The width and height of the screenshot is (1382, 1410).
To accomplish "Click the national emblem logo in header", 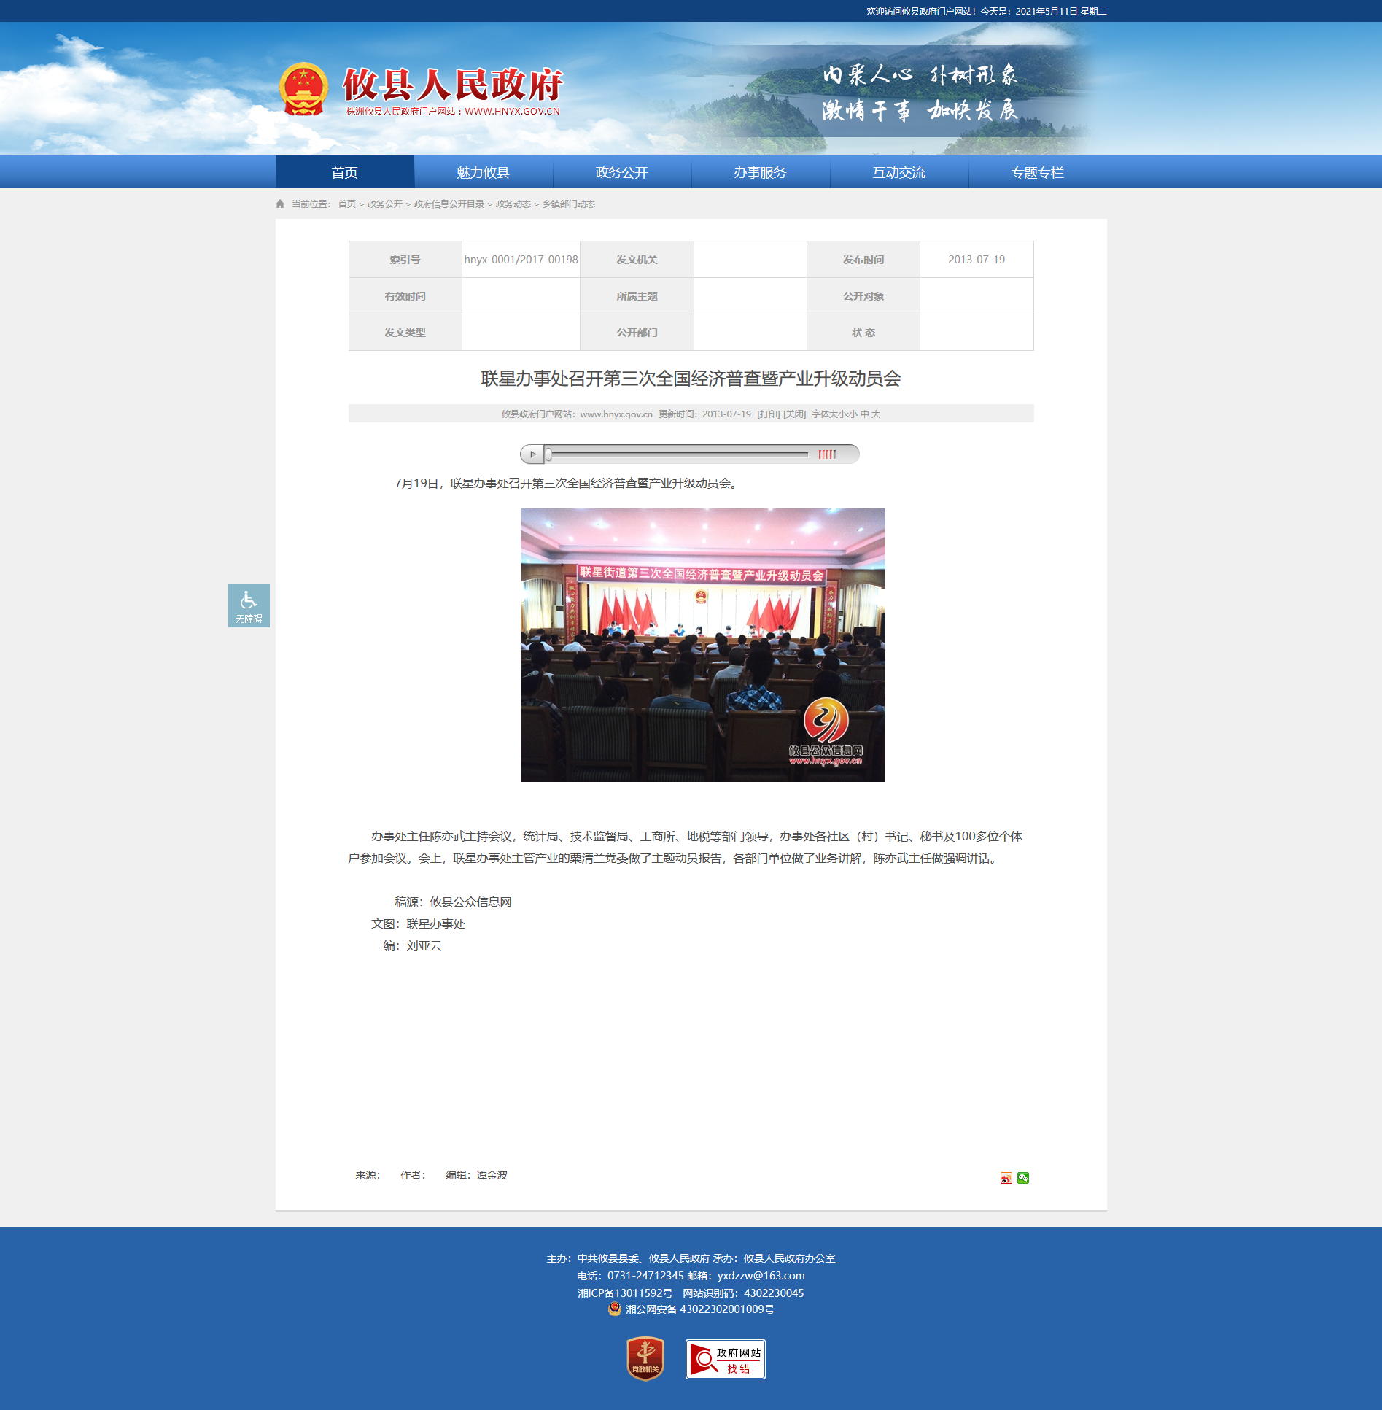I will click(303, 90).
